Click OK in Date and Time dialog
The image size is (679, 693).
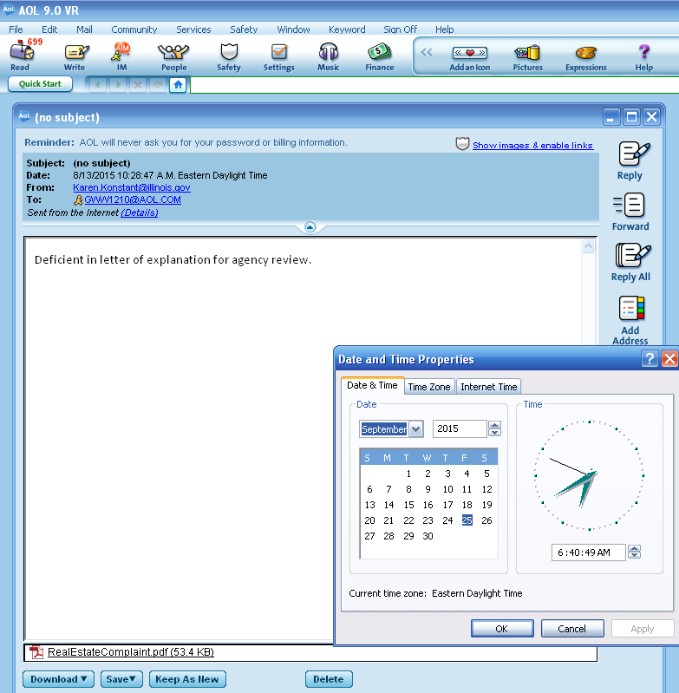point(502,629)
